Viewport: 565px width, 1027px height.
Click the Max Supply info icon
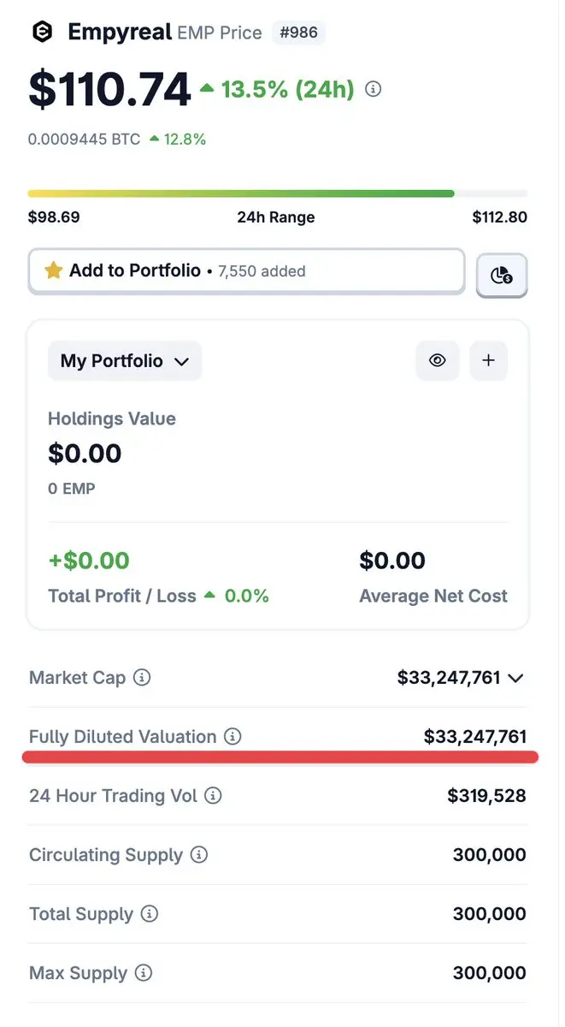[144, 973]
